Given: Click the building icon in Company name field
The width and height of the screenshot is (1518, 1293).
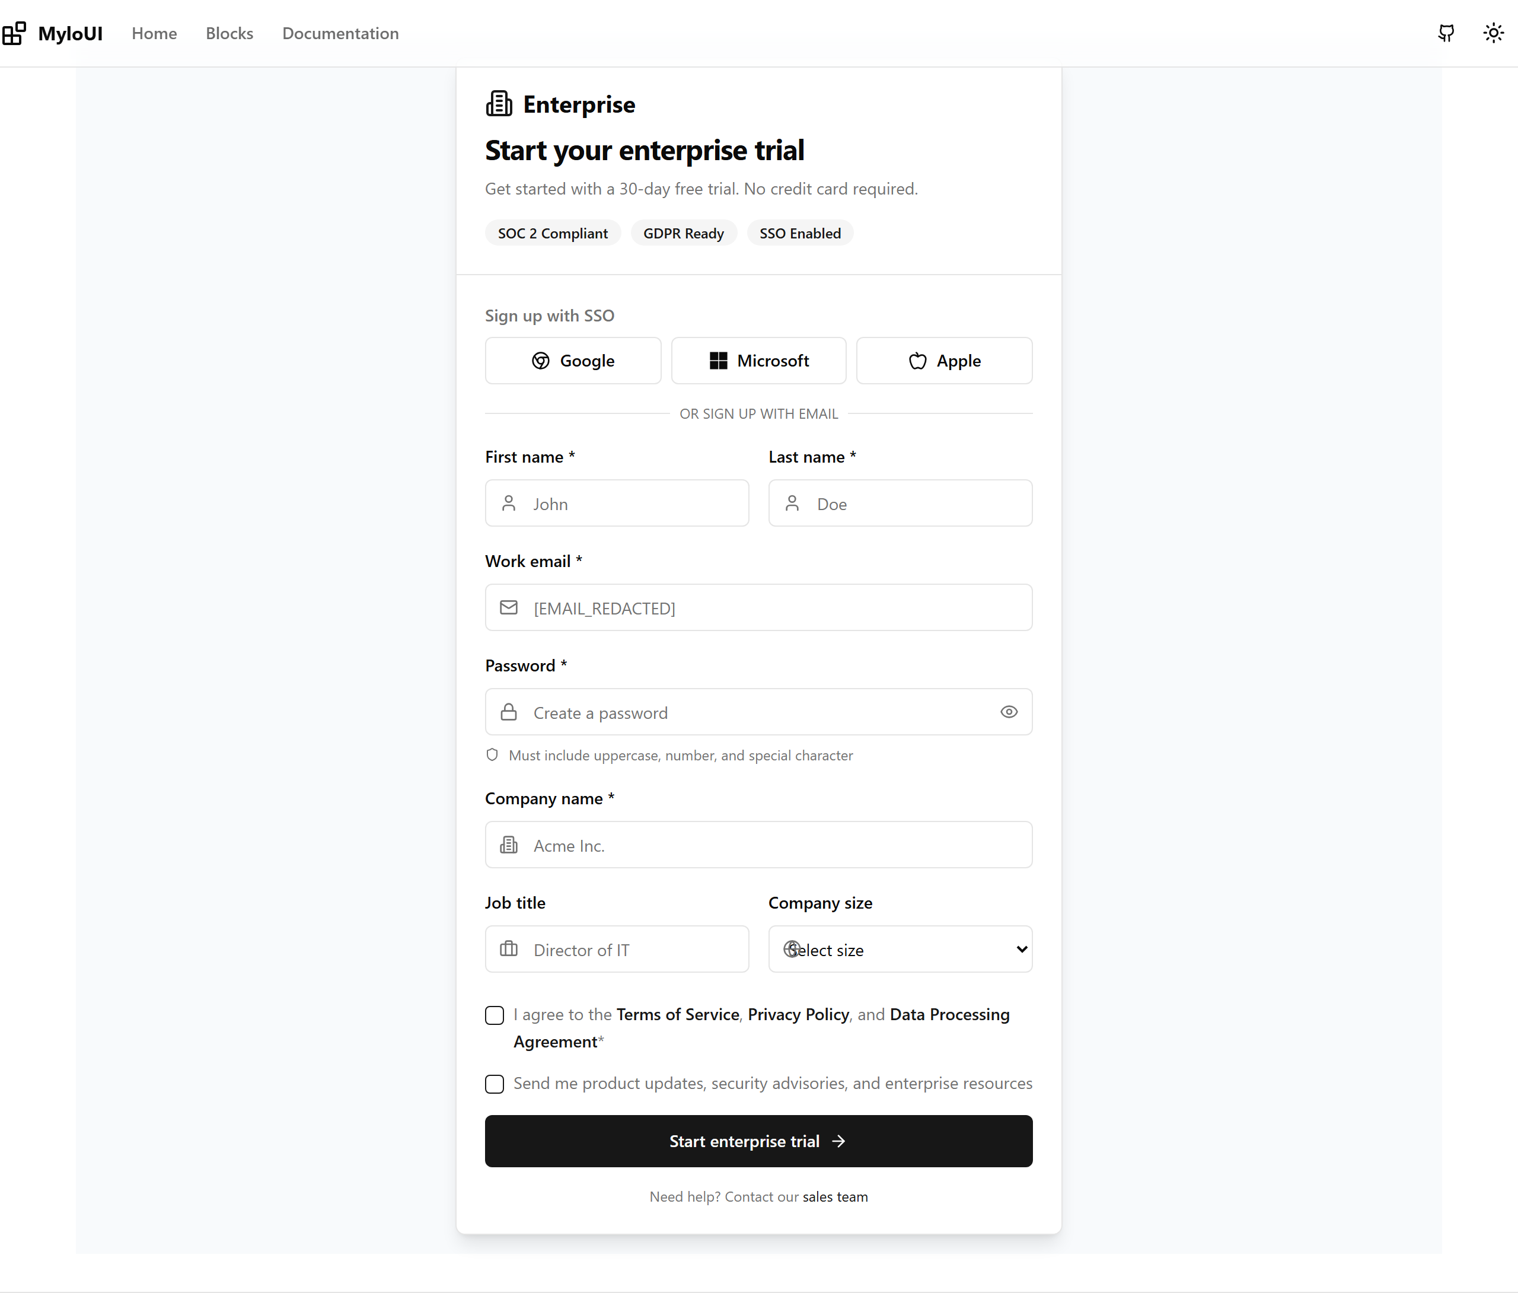Looking at the screenshot, I should [508, 845].
